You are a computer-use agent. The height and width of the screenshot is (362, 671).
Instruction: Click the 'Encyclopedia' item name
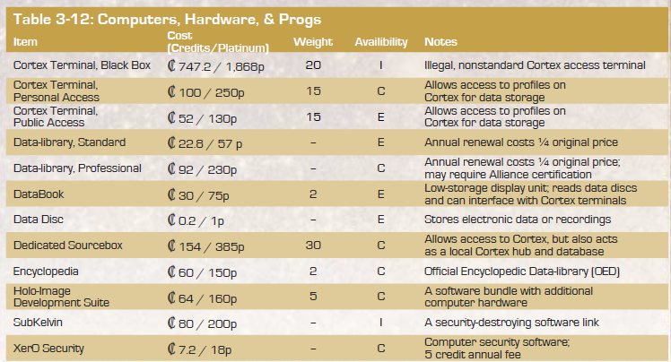tap(46, 271)
